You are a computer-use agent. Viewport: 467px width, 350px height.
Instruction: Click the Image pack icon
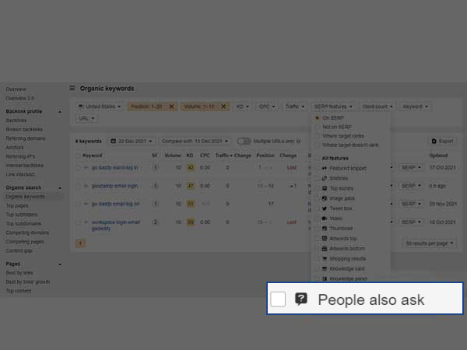pyautogui.click(x=325, y=198)
